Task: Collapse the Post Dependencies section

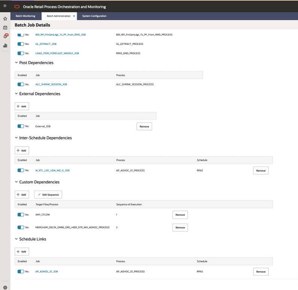Action: click(x=16, y=63)
